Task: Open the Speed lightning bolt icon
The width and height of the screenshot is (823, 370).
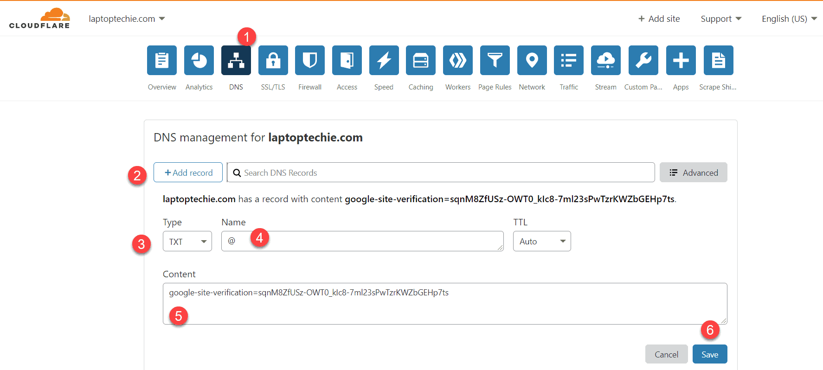Action: point(384,60)
